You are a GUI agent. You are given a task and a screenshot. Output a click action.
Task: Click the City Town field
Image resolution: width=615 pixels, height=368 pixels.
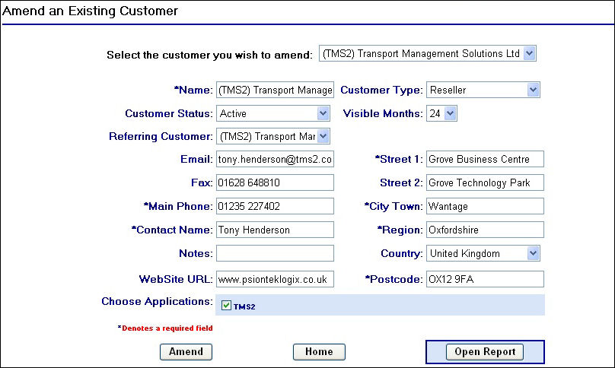(x=485, y=206)
